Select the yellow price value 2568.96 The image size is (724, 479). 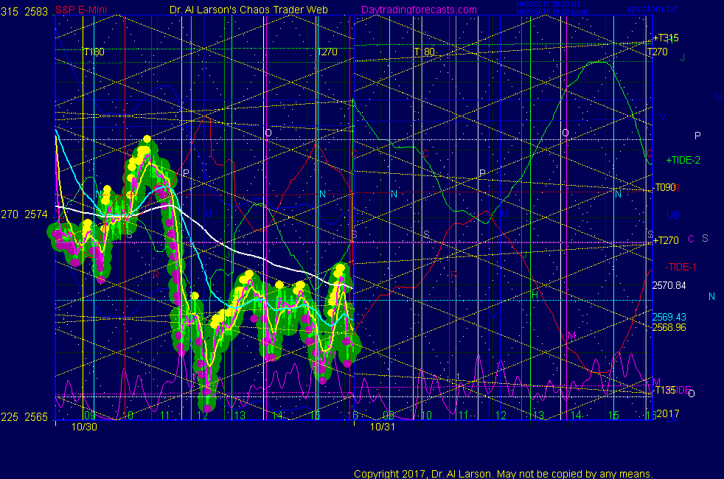coord(669,327)
